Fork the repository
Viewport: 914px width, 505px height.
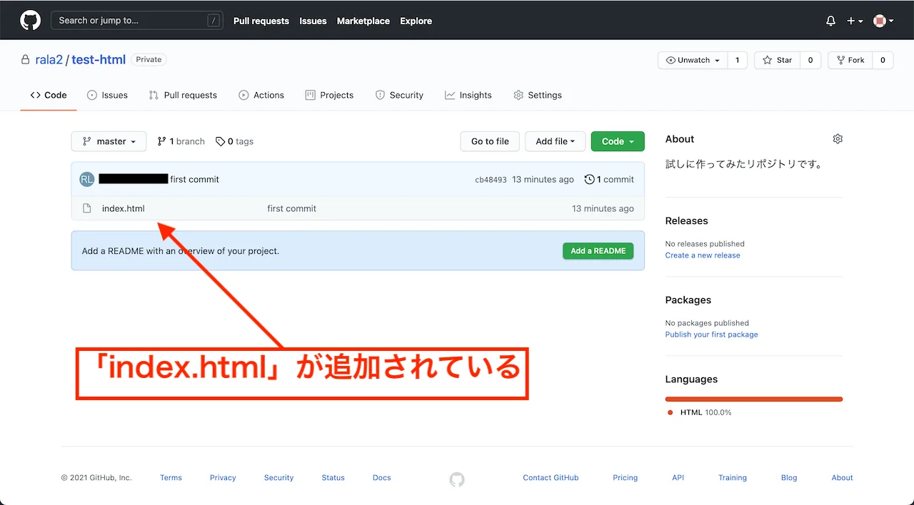coord(850,61)
